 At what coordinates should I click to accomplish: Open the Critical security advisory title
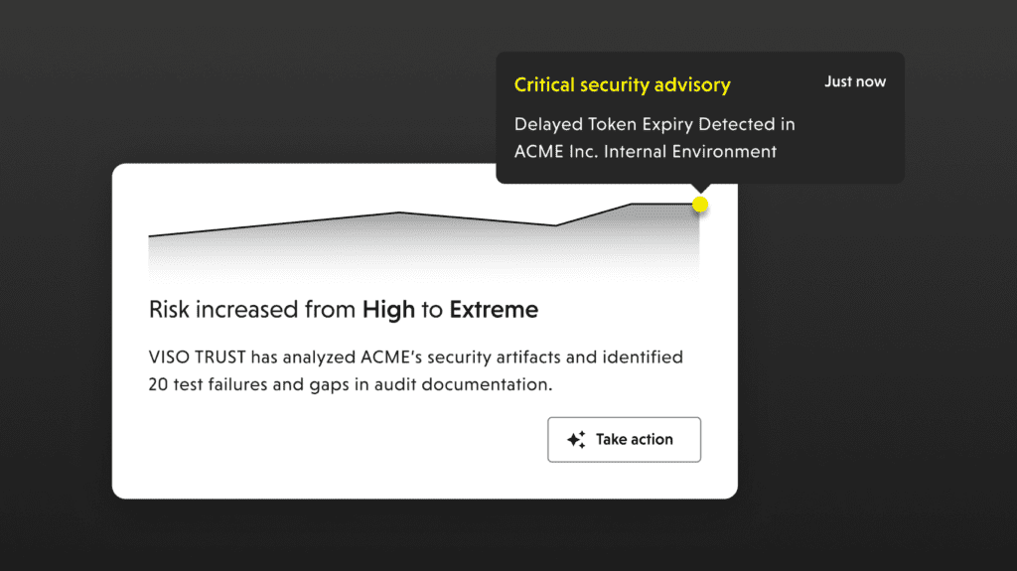point(622,85)
